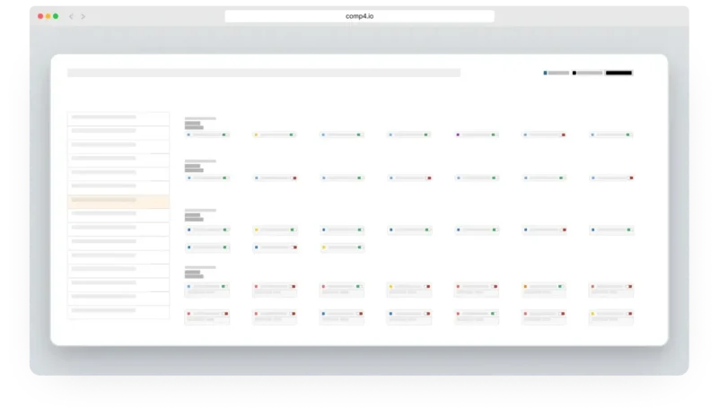Click the comp4.io address bar
719x416 pixels.
pyautogui.click(x=359, y=16)
